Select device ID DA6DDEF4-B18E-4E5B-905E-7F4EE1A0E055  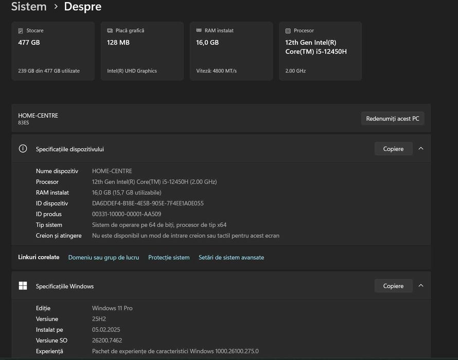coord(148,203)
